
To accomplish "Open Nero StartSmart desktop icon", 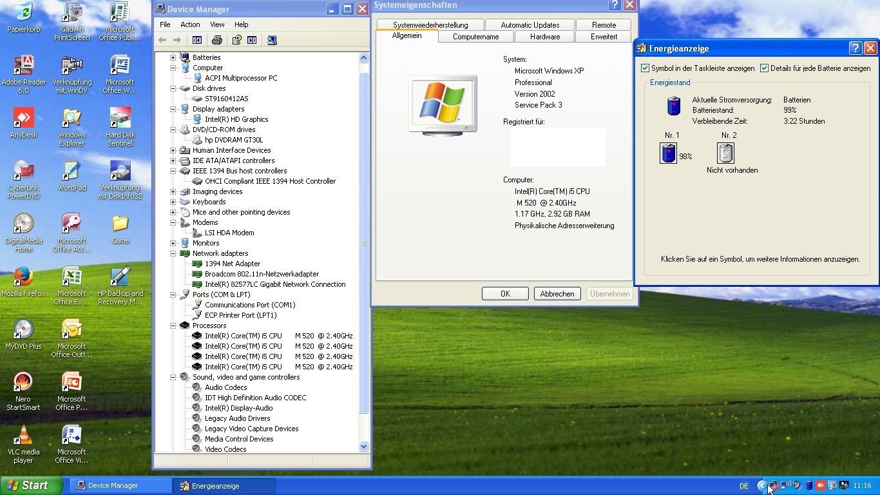I will click(x=24, y=392).
